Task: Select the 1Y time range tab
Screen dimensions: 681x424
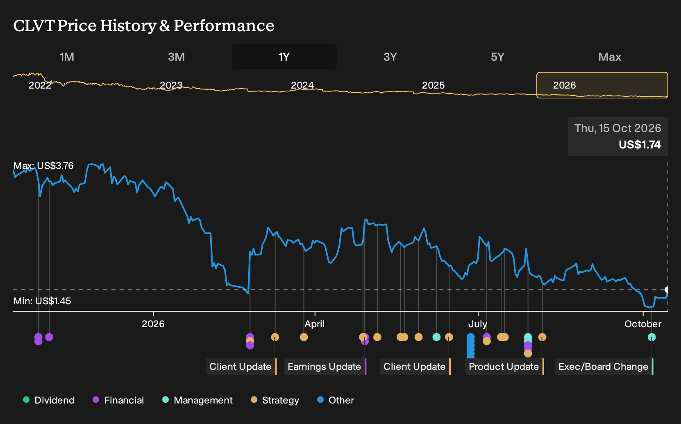Action: (284, 57)
